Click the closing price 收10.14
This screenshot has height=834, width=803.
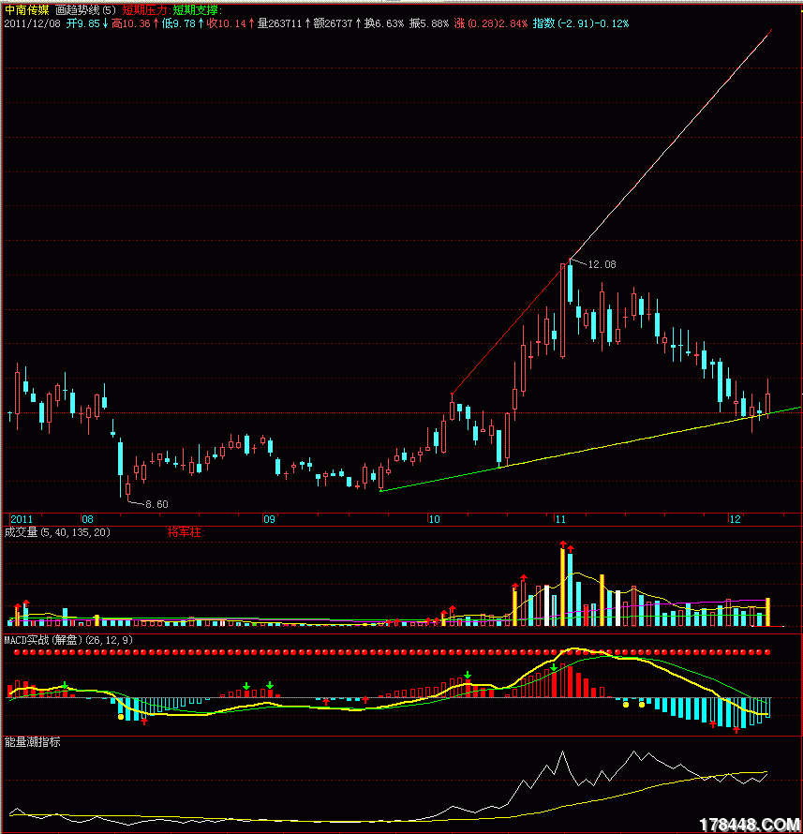pos(226,23)
